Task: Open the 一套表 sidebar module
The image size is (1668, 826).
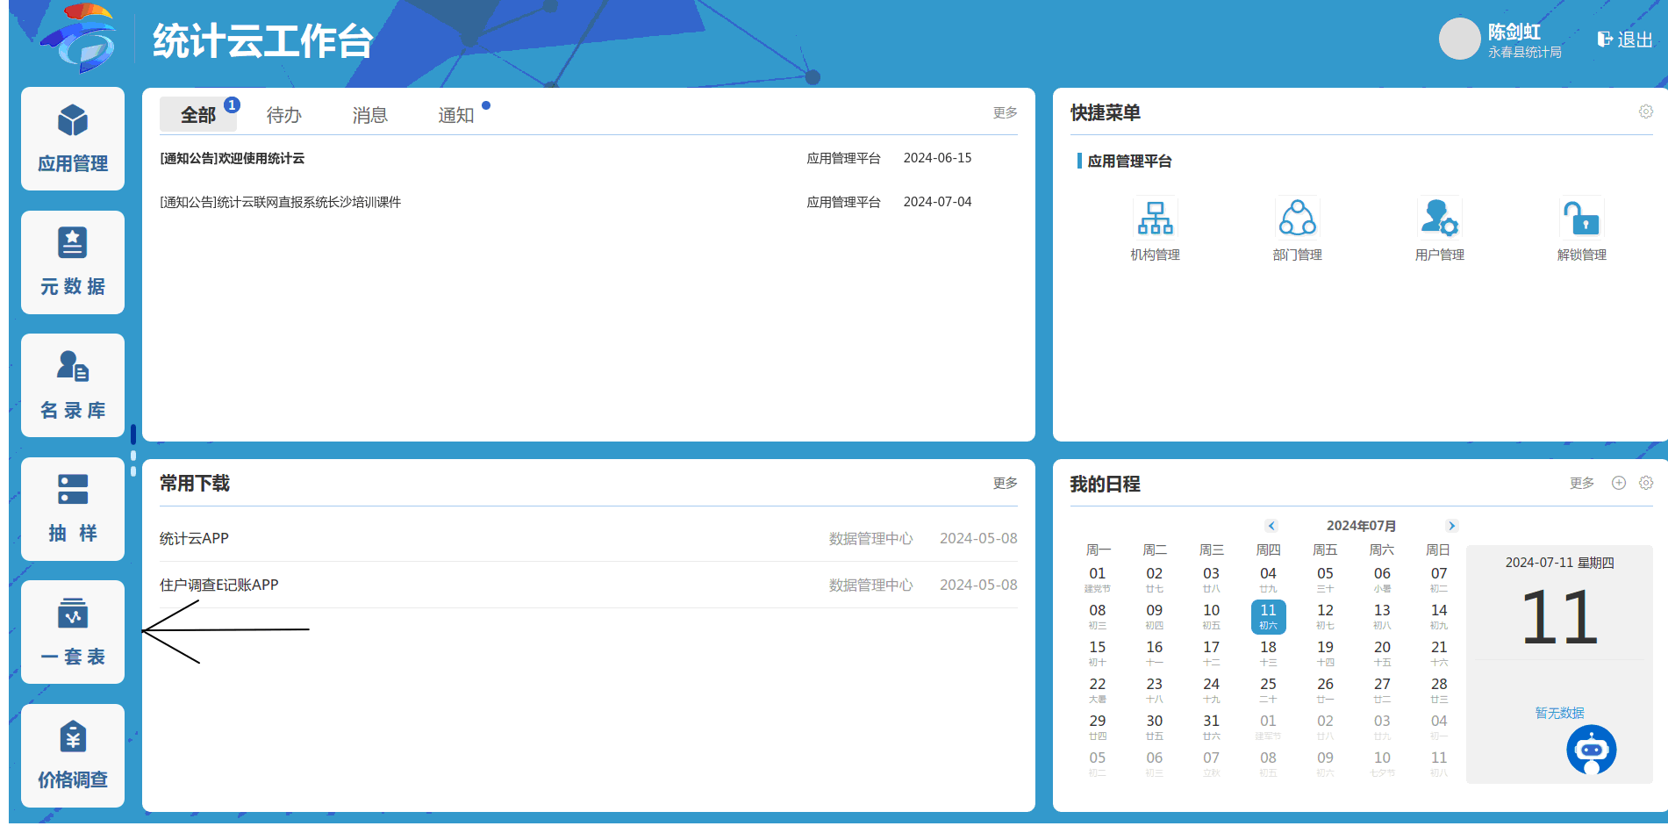Action: tap(73, 632)
